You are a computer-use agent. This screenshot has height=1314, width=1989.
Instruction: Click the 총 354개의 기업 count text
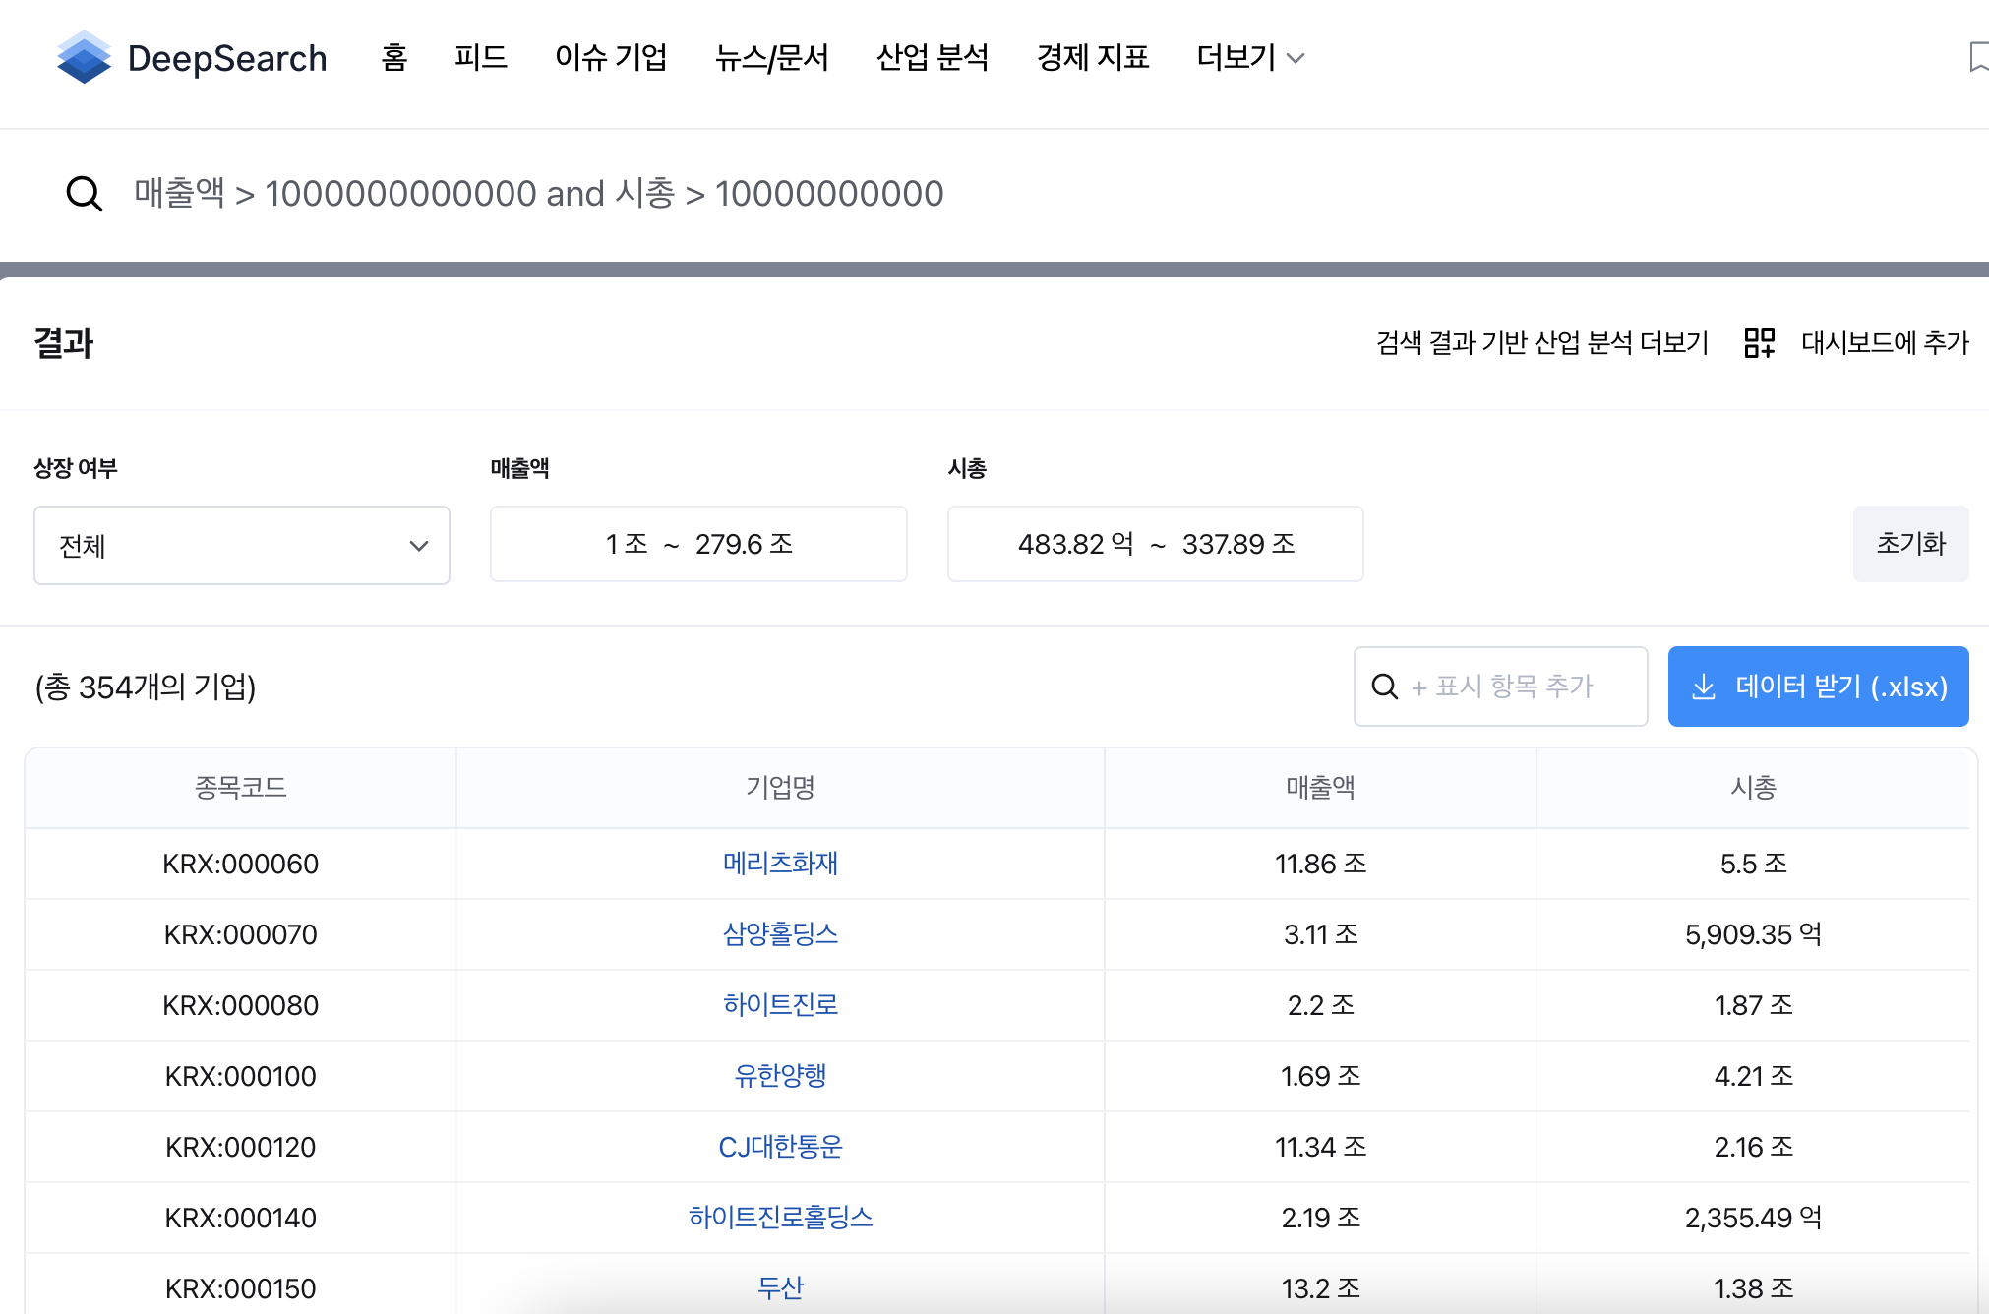(146, 687)
